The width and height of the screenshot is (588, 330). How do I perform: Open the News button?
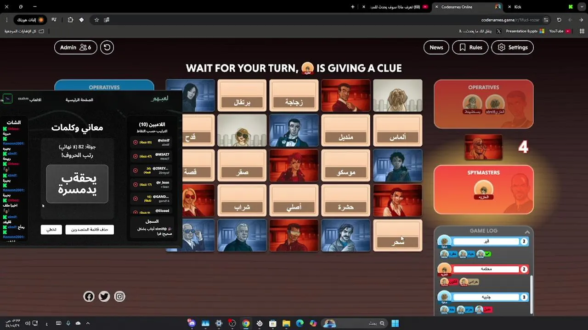(x=436, y=47)
